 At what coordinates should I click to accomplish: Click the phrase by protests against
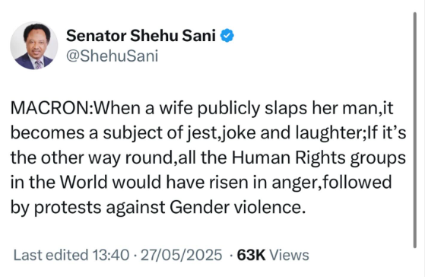pos(88,208)
